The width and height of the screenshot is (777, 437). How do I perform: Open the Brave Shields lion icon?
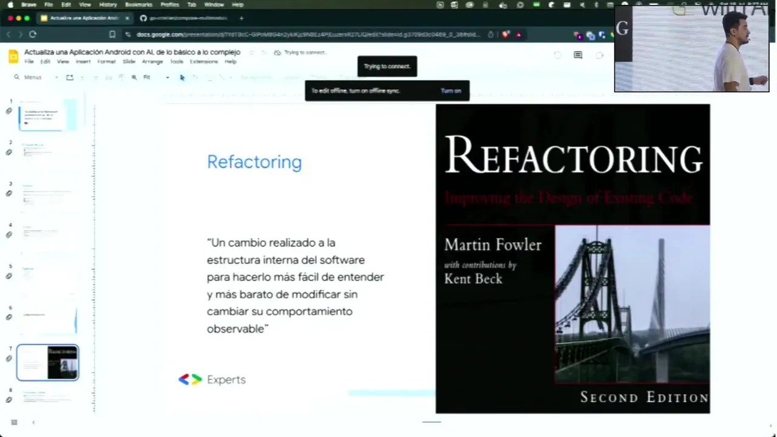505,35
